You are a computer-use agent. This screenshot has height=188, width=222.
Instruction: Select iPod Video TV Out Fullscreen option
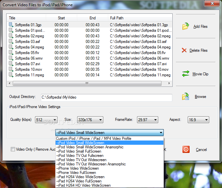point(110,156)
